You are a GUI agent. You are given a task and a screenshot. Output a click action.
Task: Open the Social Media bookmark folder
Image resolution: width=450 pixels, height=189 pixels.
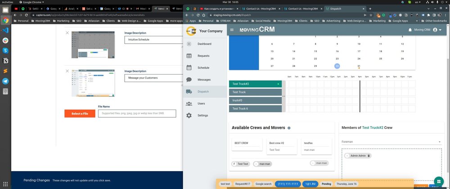pos(261,21)
